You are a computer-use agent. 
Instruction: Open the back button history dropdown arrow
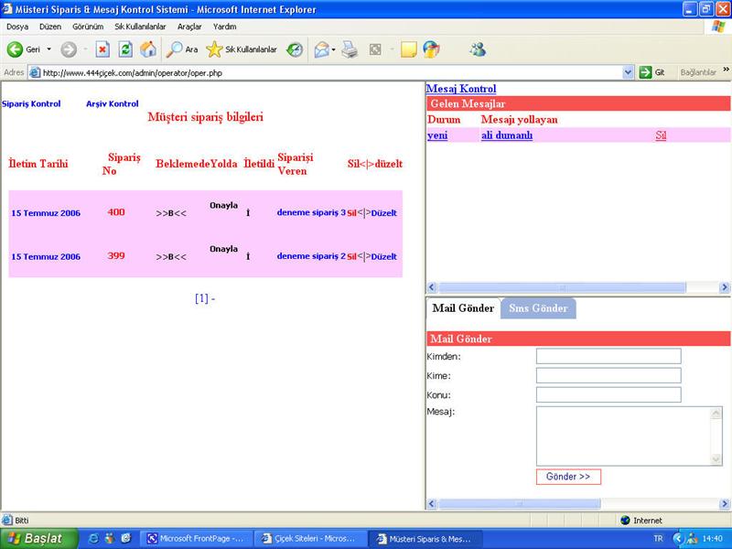(49, 49)
